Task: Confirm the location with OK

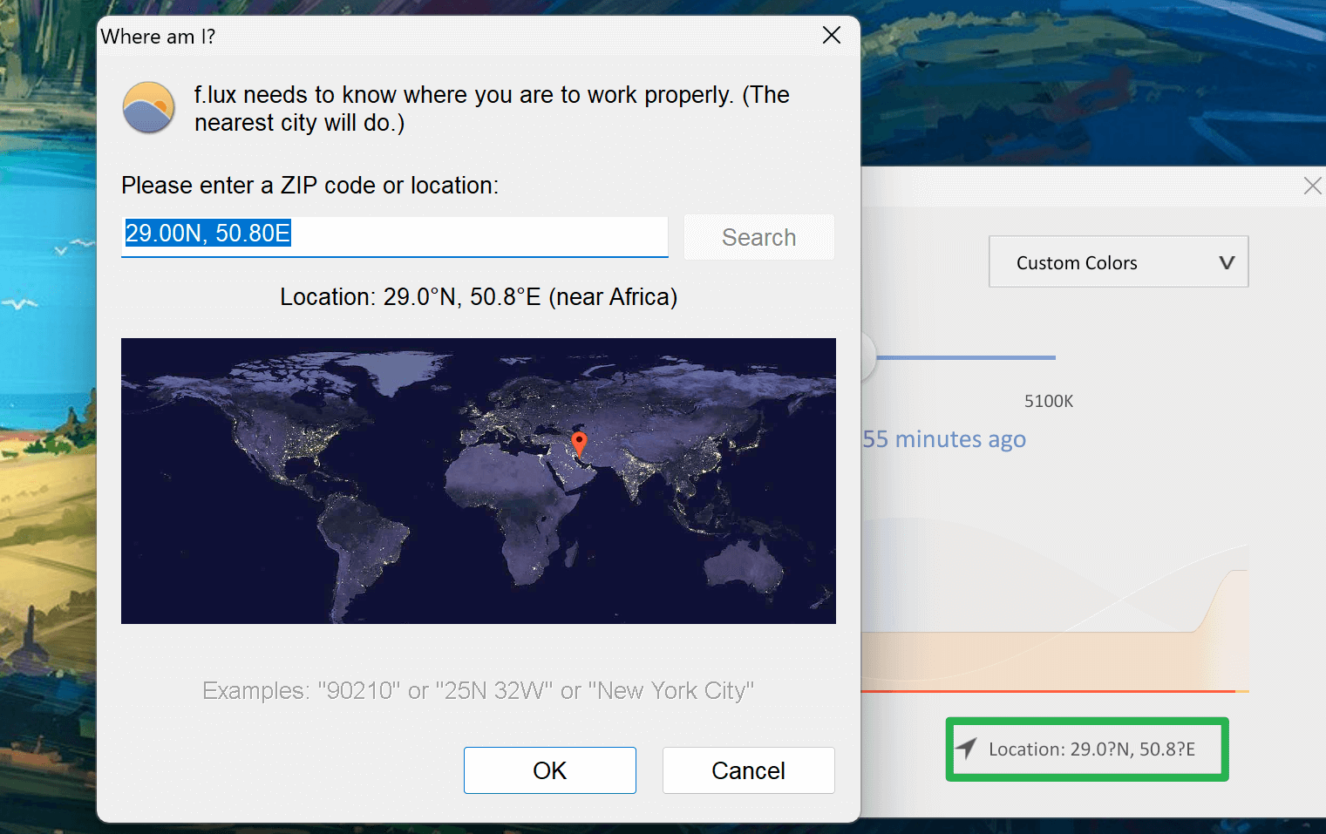Action: 549,770
